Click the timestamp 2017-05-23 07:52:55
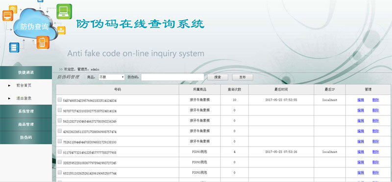392x182 pixels. [x=281, y=100]
